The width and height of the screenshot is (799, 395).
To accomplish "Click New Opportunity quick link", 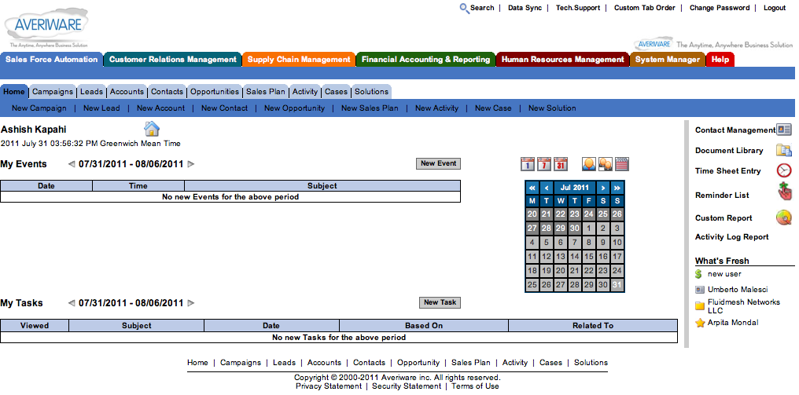I will pyautogui.click(x=295, y=108).
